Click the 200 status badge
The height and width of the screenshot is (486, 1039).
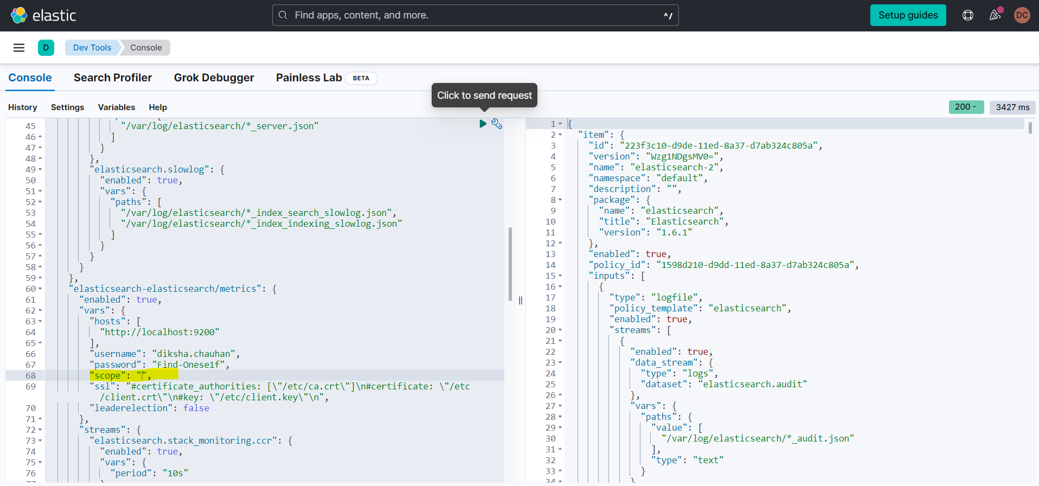point(966,107)
